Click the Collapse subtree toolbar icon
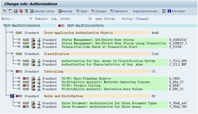198x114 pixels. (x=10, y=11)
